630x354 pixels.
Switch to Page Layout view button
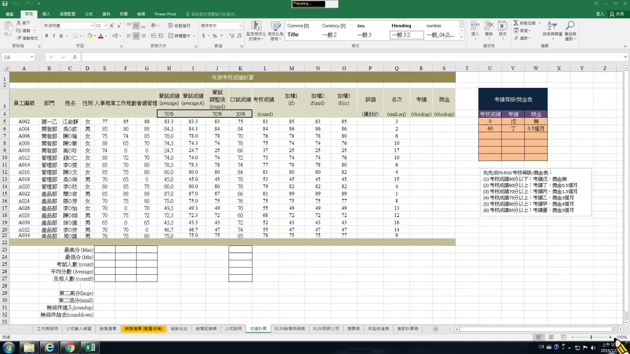pos(551,337)
